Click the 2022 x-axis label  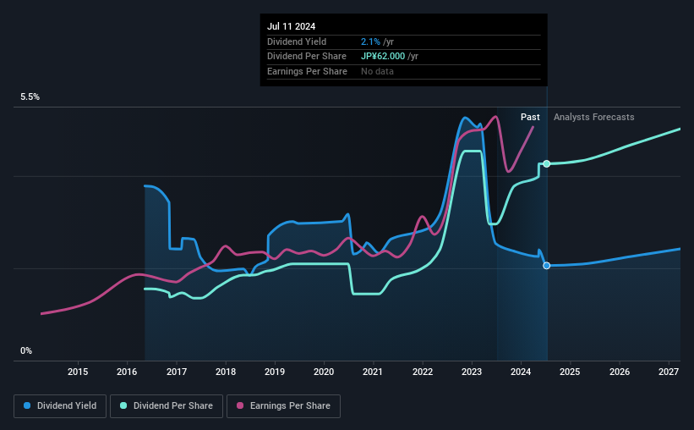pyautogui.click(x=423, y=372)
